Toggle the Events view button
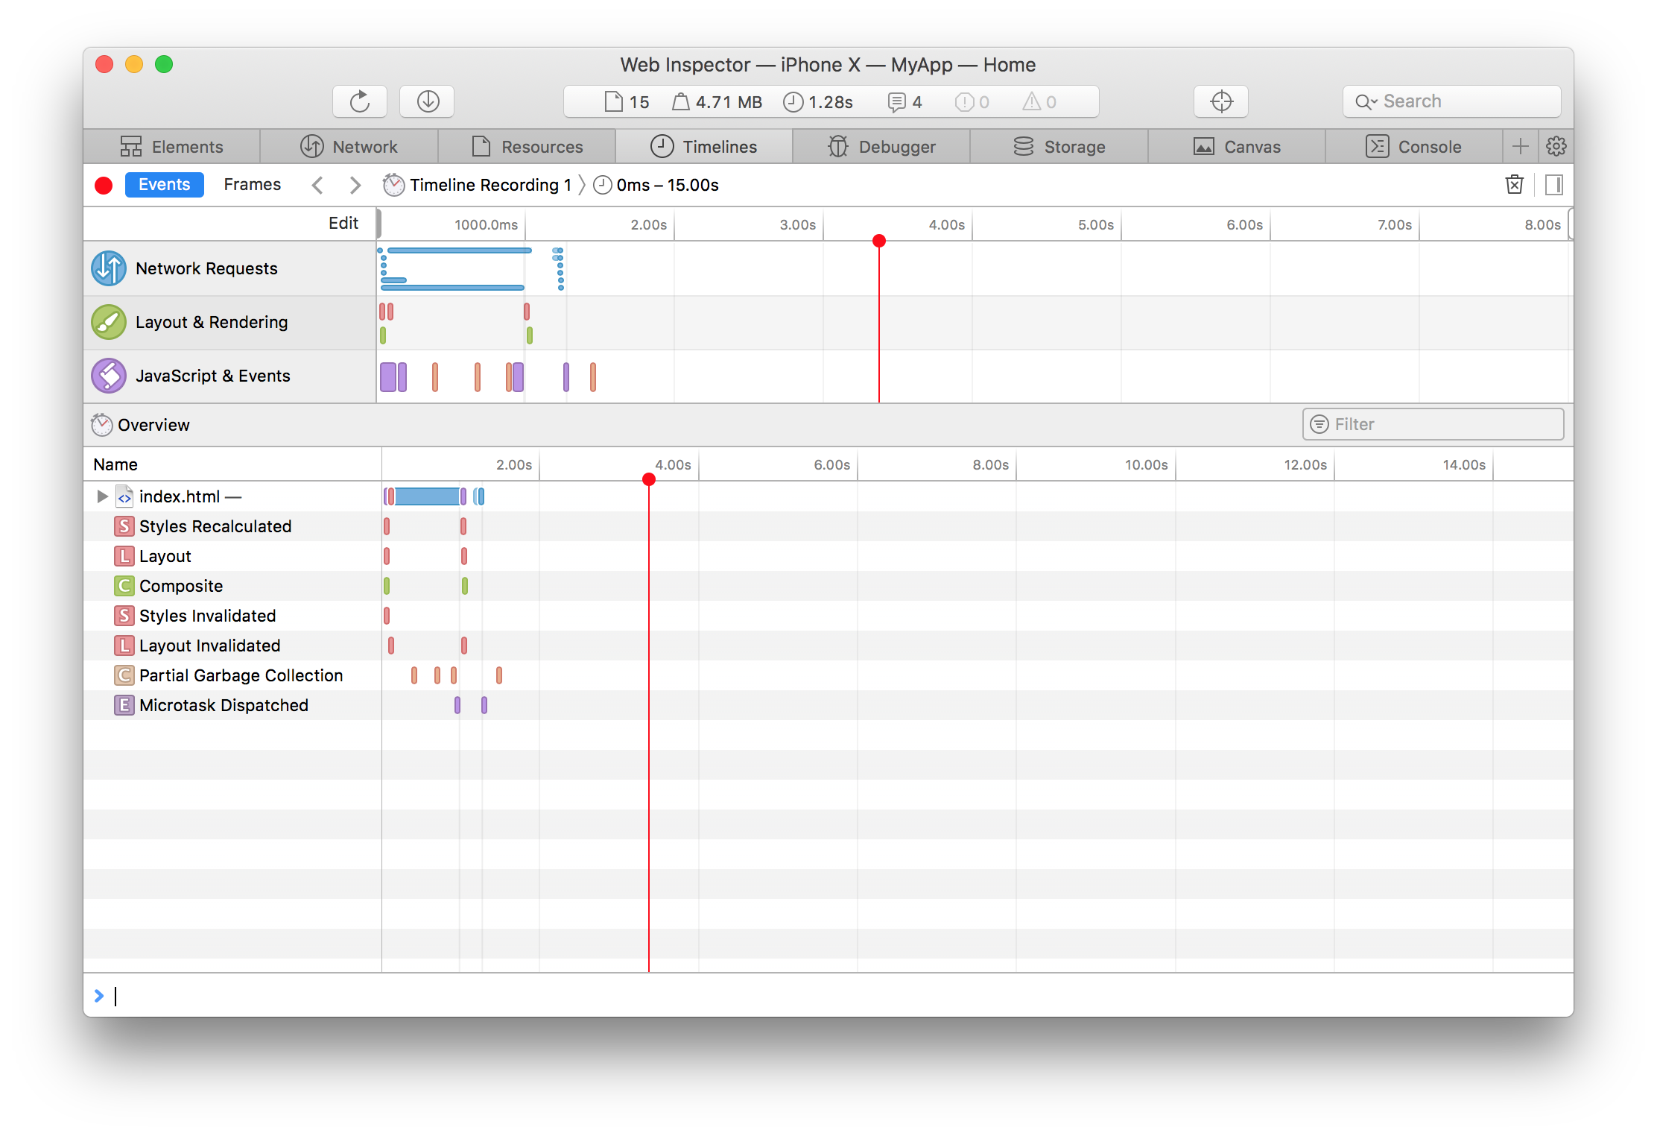This screenshot has height=1136, width=1657. (x=164, y=185)
